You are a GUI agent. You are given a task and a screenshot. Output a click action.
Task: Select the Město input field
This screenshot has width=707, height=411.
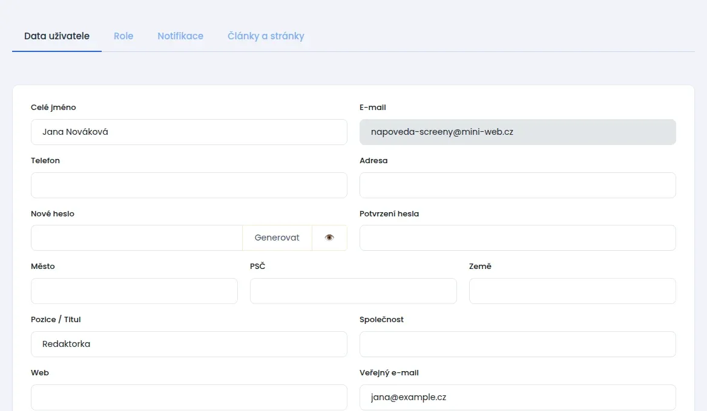pos(134,291)
